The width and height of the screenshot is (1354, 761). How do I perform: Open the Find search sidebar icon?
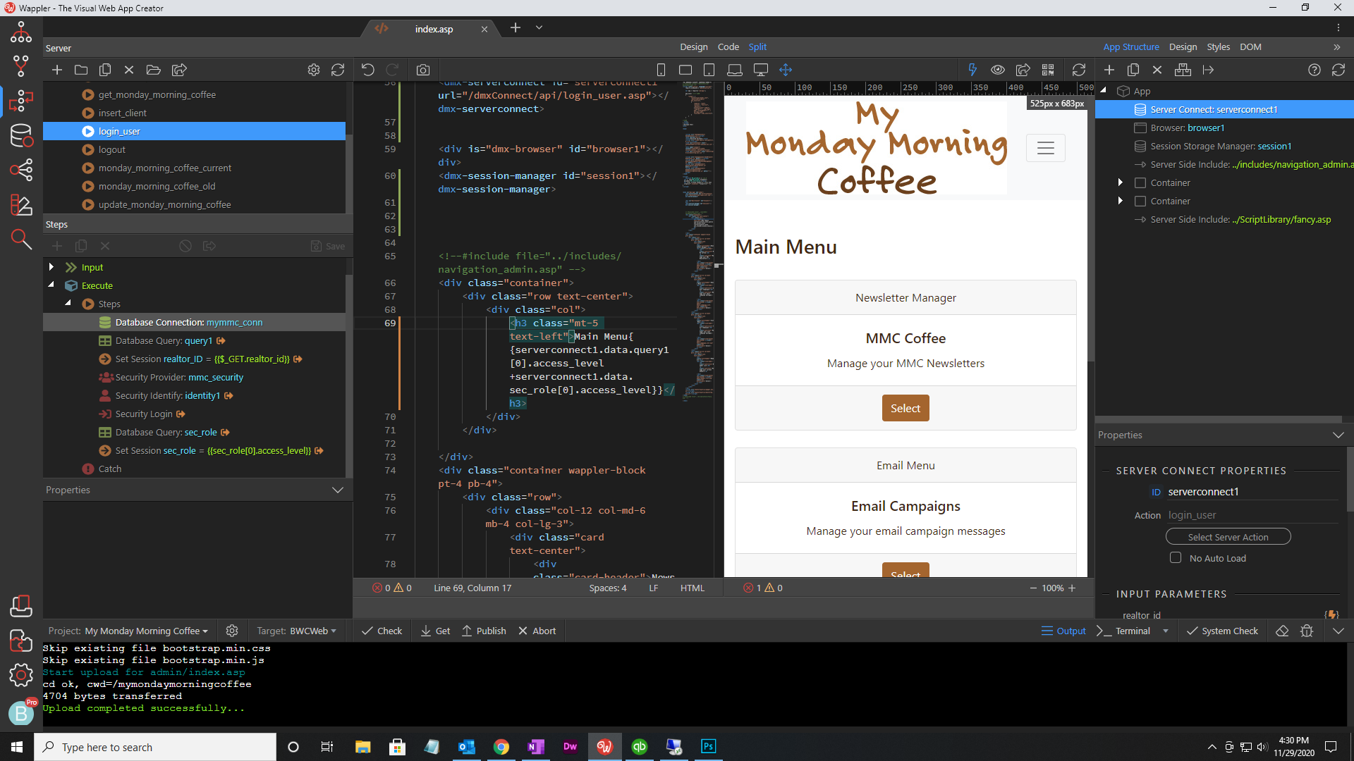(21, 240)
